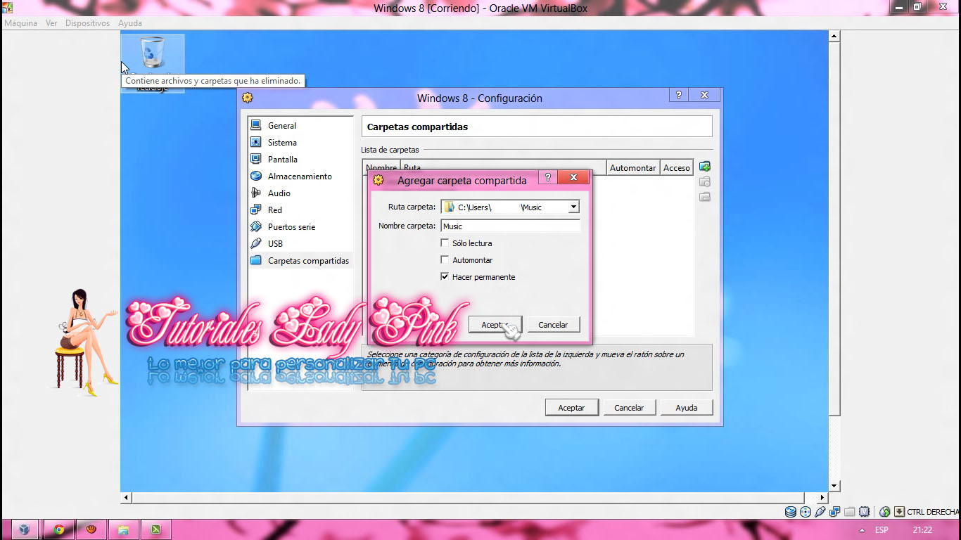Open Google Chrome from the taskbar
Screen dimensions: 961x540
coord(59,530)
